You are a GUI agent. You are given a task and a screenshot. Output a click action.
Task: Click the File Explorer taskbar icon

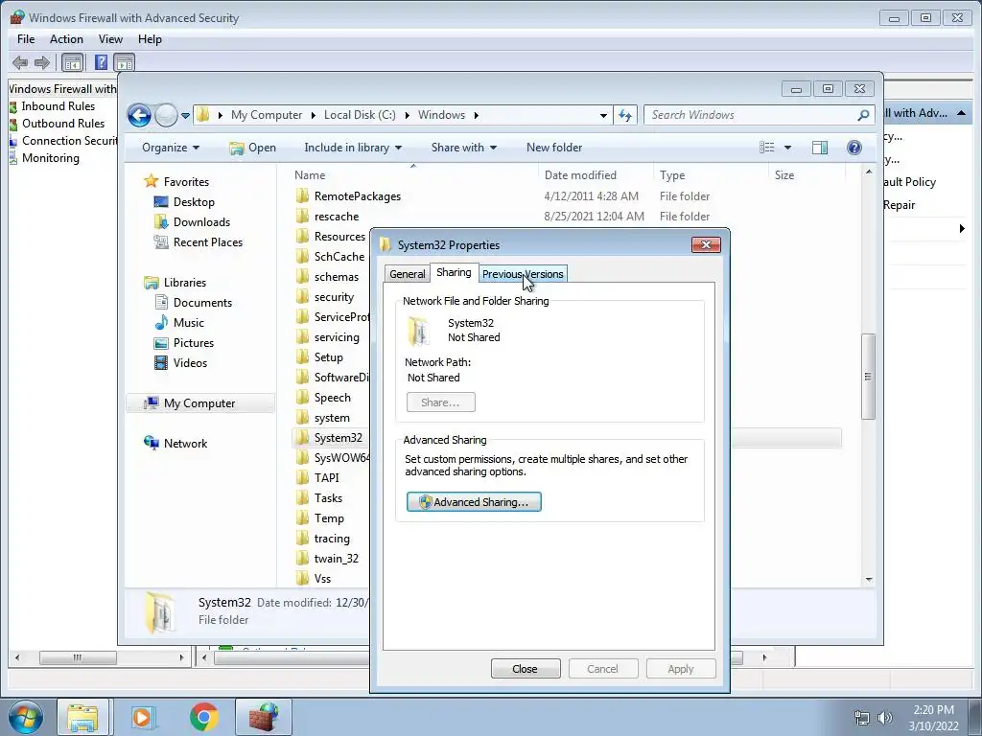tap(82, 717)
